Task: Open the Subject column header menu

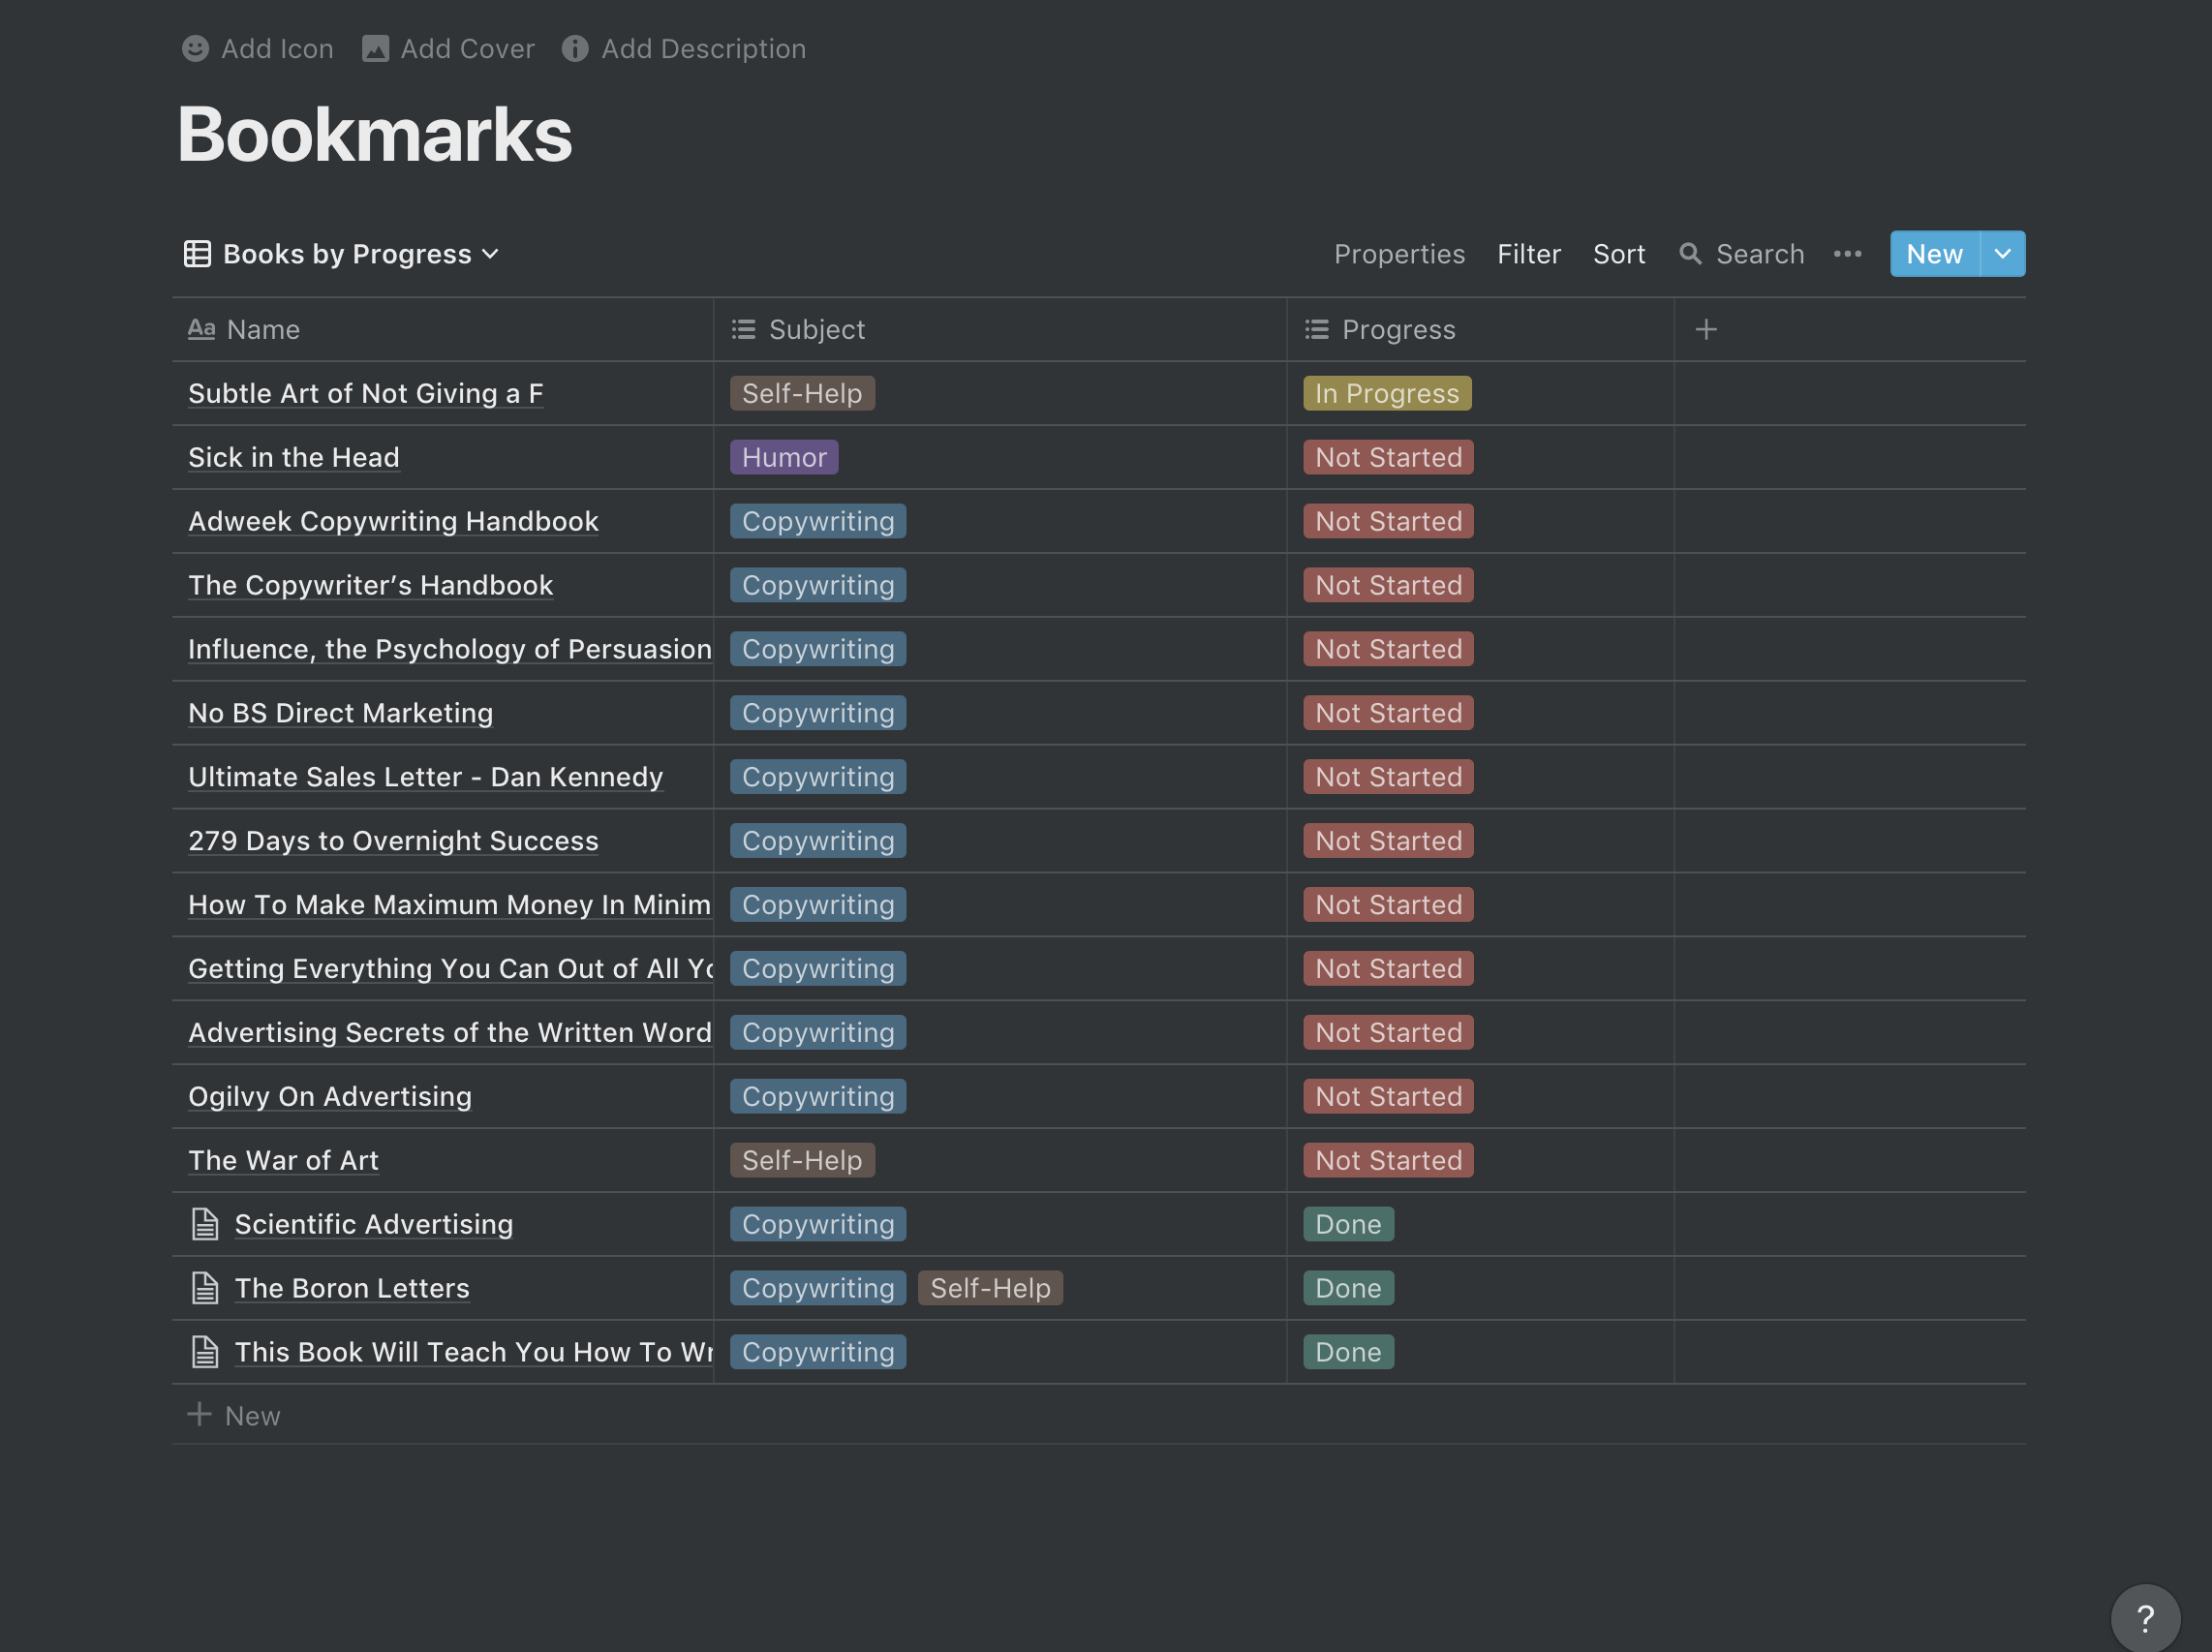Action: point(815,329)
